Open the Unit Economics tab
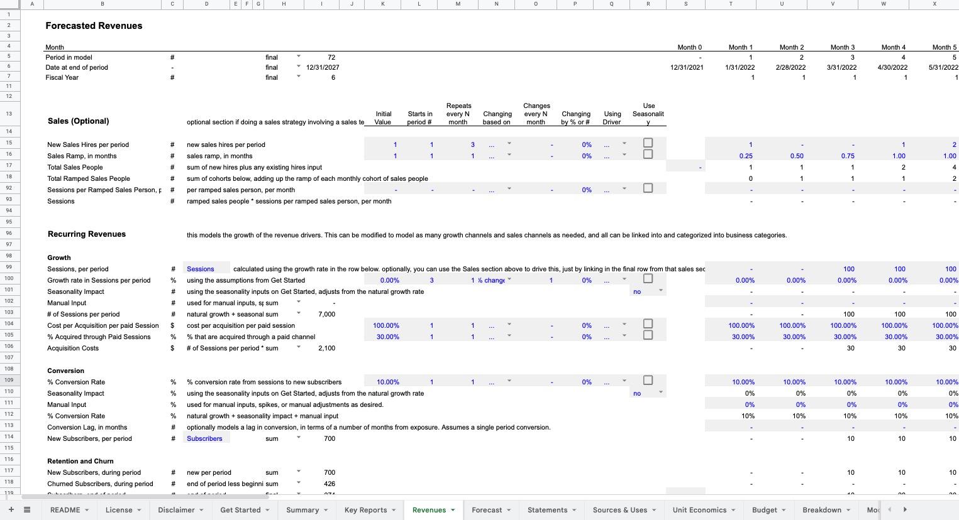Viewport: 959px width, 520px height. [x=699, y=510]
